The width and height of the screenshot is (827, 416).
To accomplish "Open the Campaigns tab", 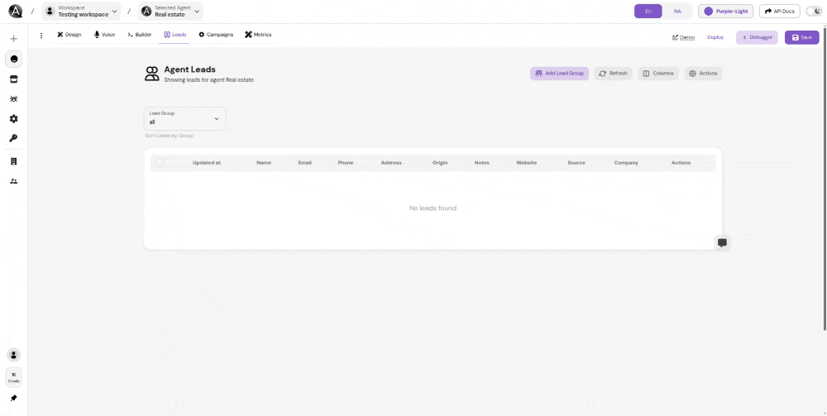I will [x=216, y=35].
